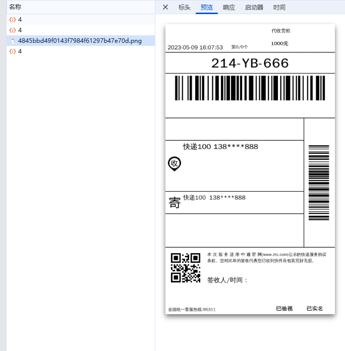This screenshot has width=345, height=351.
Task: Switch to the 启动器 tab
Action: pos(254,7)
